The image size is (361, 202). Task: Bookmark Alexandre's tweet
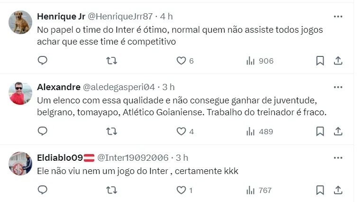click(320, 131)
